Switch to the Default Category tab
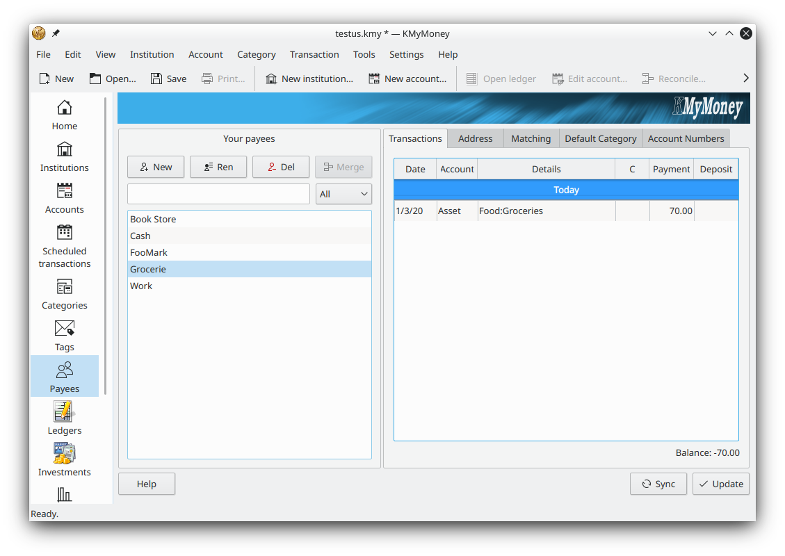This screenshot has width=785, height=556. pyautogui.click(x=600, y=138)
